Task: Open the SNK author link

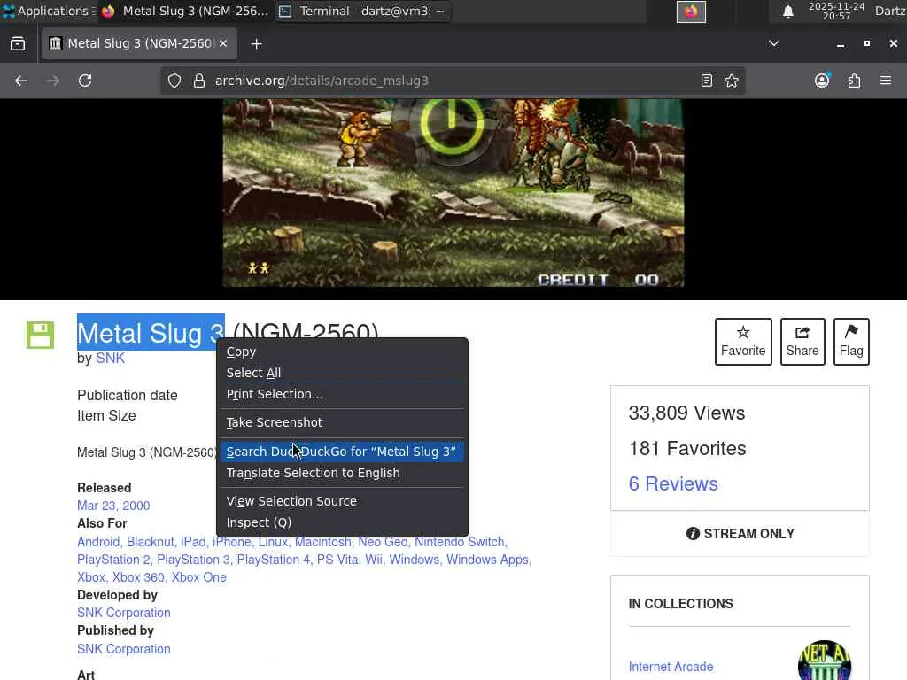Action: pyautogui.click(x=110, y=358)
